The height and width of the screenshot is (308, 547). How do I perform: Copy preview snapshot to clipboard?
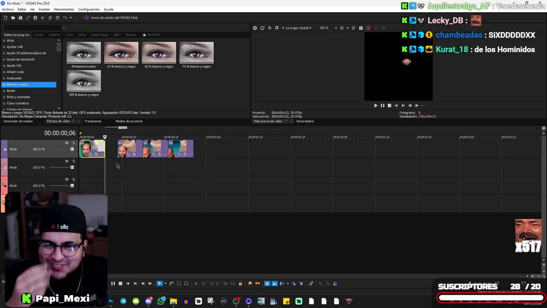[x=353, y=28]
